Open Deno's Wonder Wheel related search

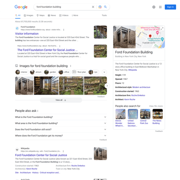pos(120,118)
